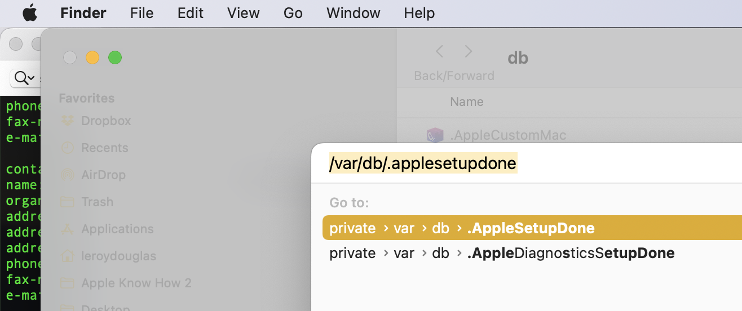Click the Back chevron in Finder toolbar
The width and height of the screenshot is (742, 311).
click(x=440, y=52)
